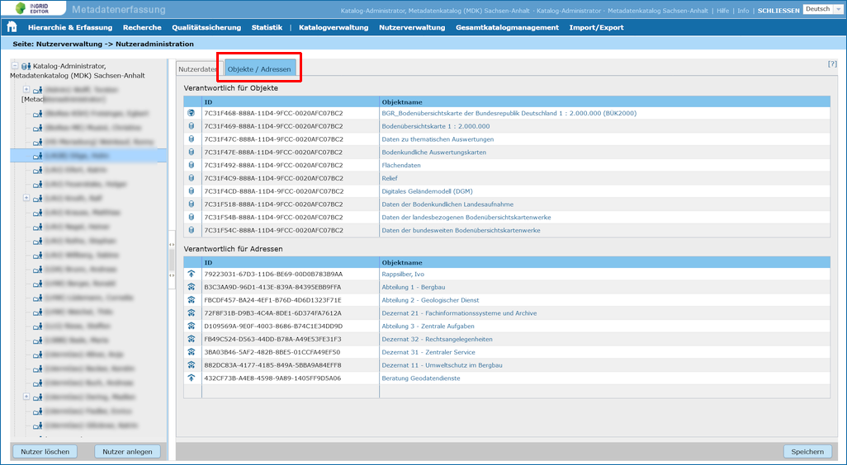
Task: Select the Objekte / Adressen tab
Action: click(x=259, y=69)
